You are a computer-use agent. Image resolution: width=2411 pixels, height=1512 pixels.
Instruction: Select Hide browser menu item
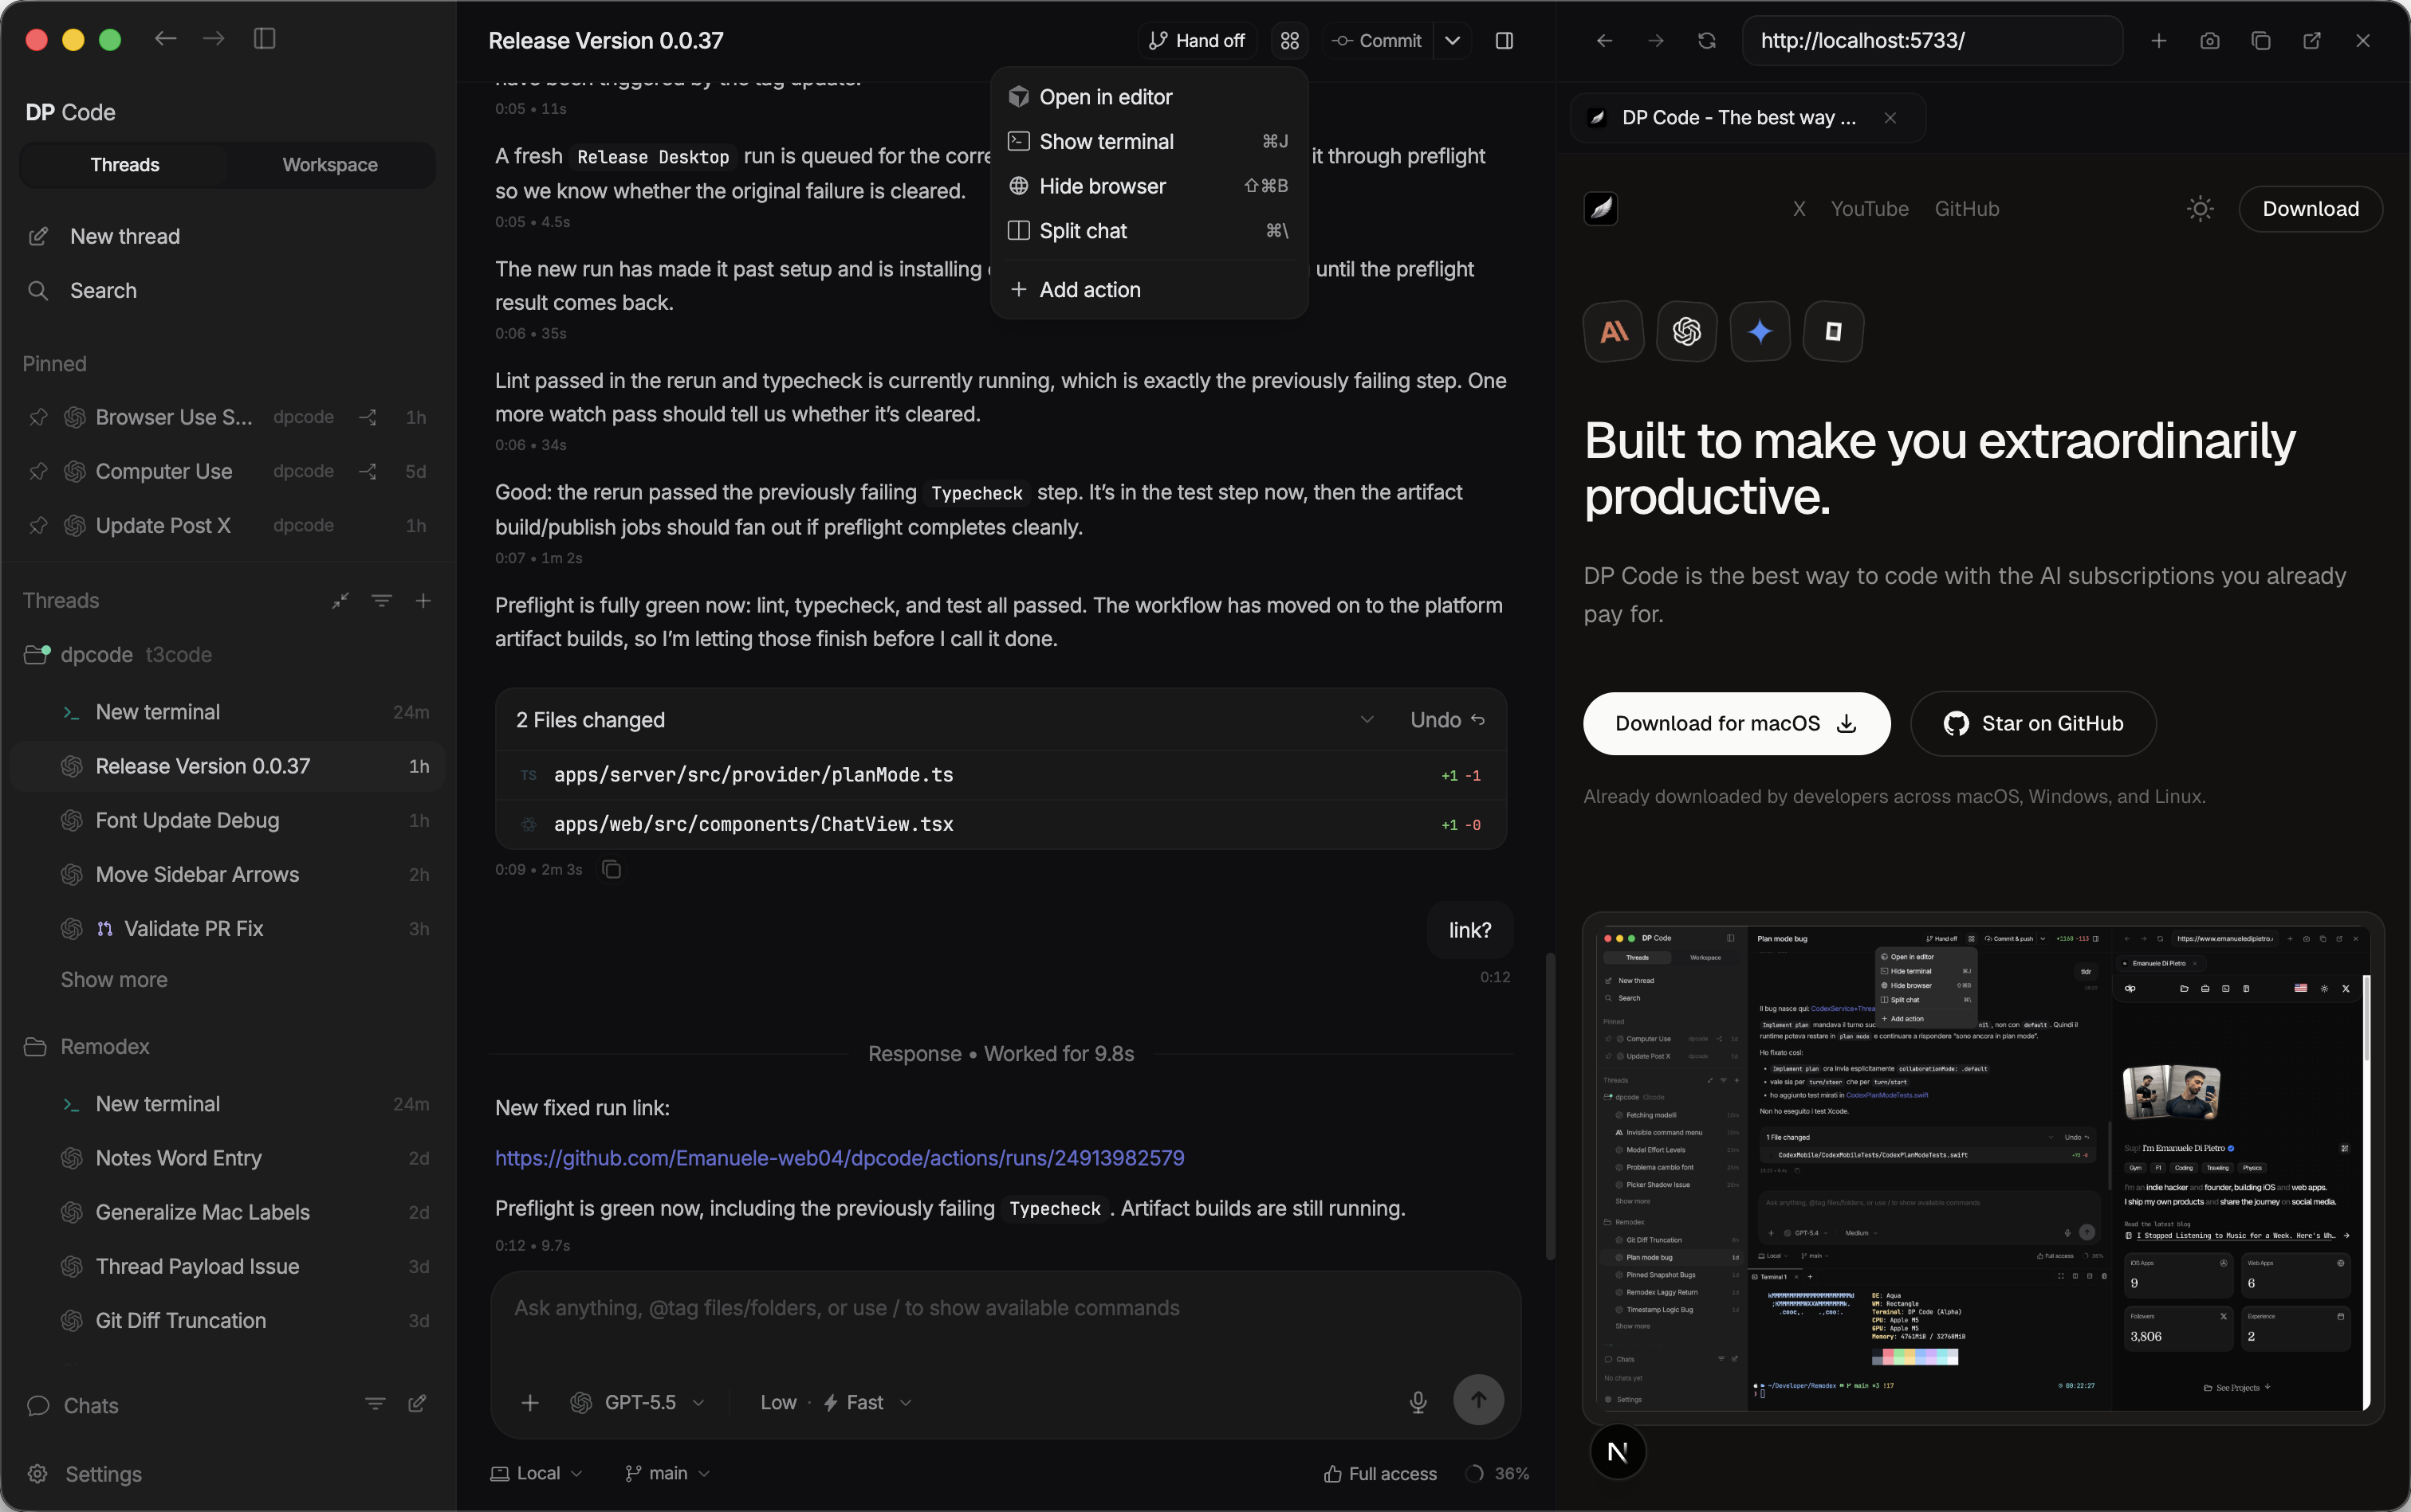coord(1148,186)
